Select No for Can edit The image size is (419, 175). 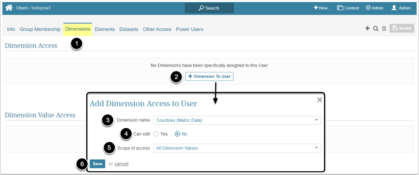point(177,134)
